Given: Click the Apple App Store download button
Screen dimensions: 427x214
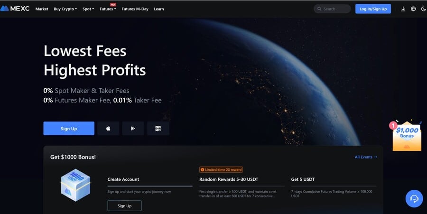Looking at the screenshot, I should pyautogui.click(x=108, y=129).
